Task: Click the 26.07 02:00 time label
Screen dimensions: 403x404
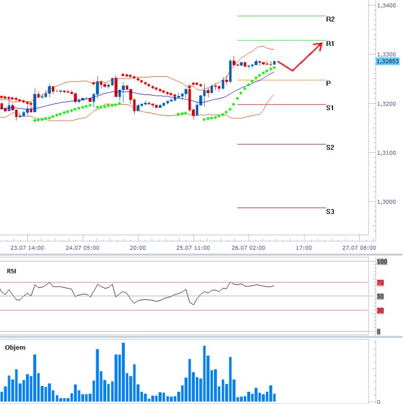Action: pyautogui.click(x=248, y=248)
